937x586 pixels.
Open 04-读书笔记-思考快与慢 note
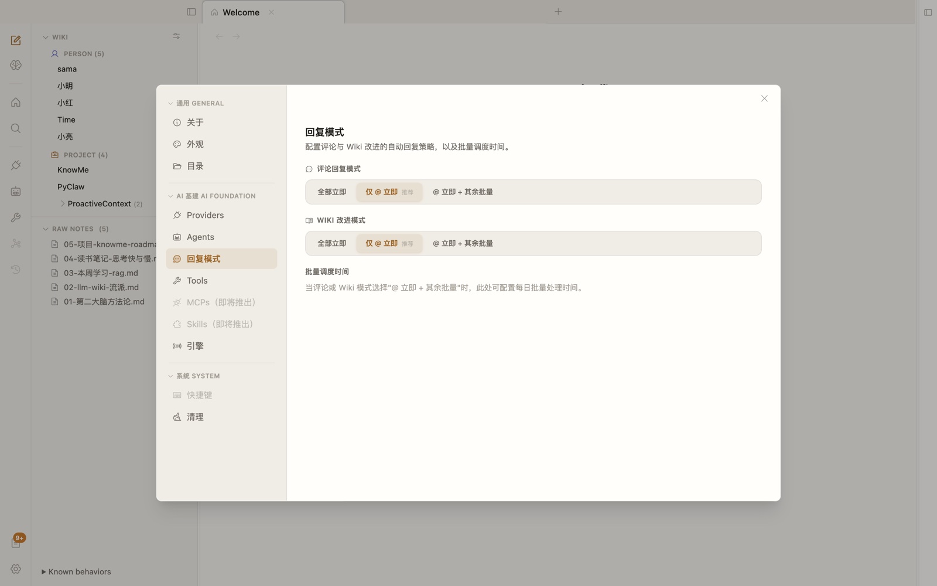104,258
